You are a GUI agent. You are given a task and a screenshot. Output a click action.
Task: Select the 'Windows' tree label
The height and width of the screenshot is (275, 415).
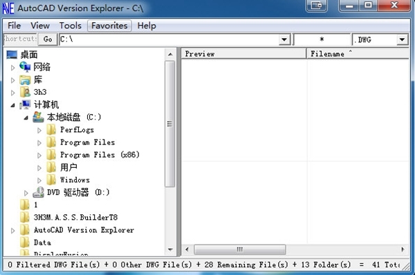tap(75, 180)
